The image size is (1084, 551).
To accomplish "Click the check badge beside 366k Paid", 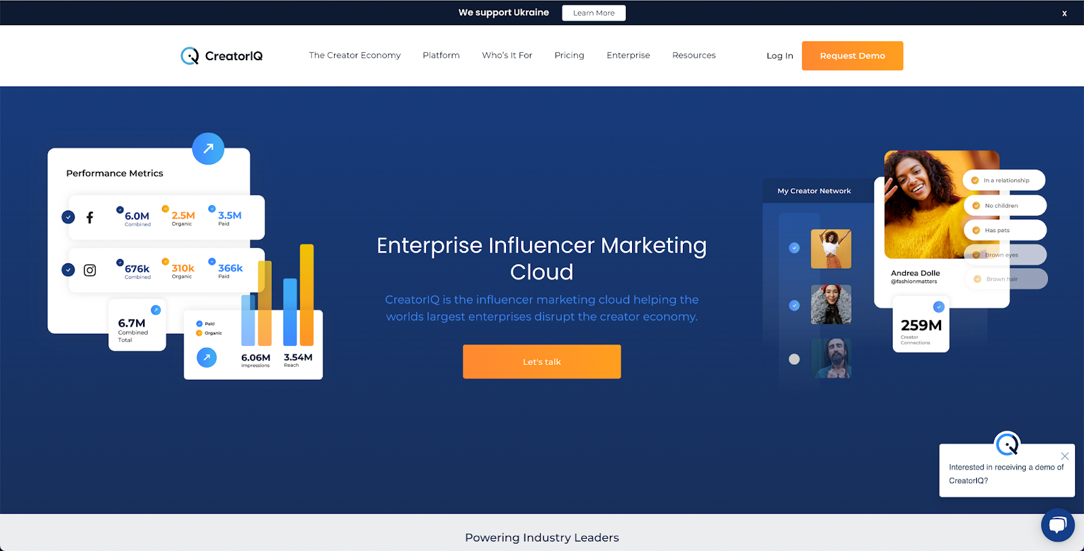I will [x=212, y=261].
